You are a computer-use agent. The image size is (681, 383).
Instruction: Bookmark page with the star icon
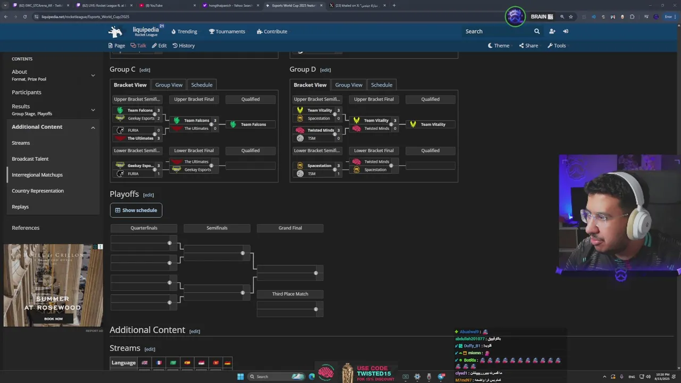click(x=571, y=16)
